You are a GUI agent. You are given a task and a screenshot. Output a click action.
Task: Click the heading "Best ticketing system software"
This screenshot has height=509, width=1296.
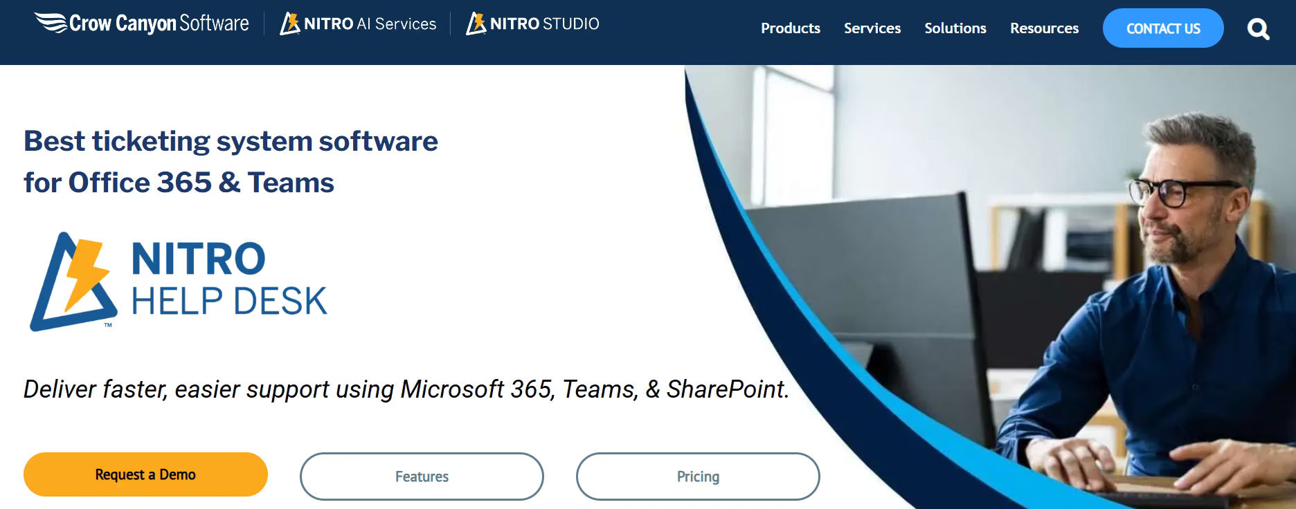231,141
